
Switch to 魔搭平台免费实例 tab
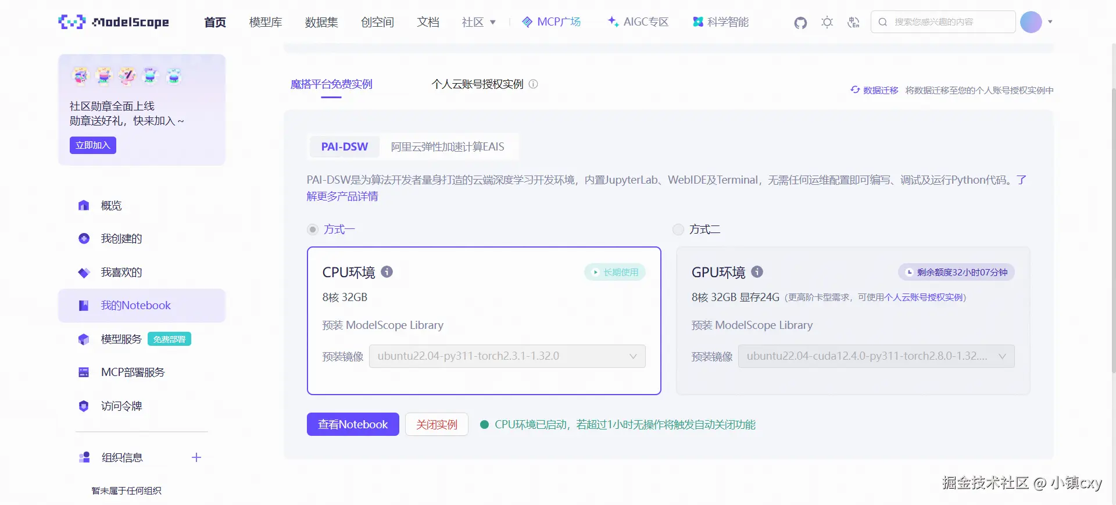(x=331, y=84)
